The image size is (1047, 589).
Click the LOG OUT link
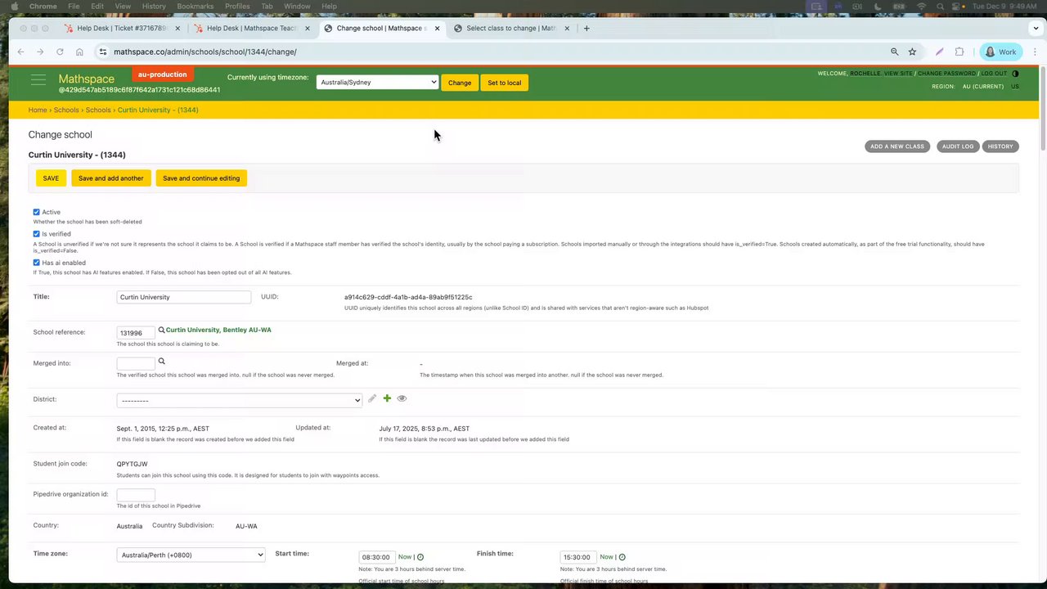click(995, 74)
